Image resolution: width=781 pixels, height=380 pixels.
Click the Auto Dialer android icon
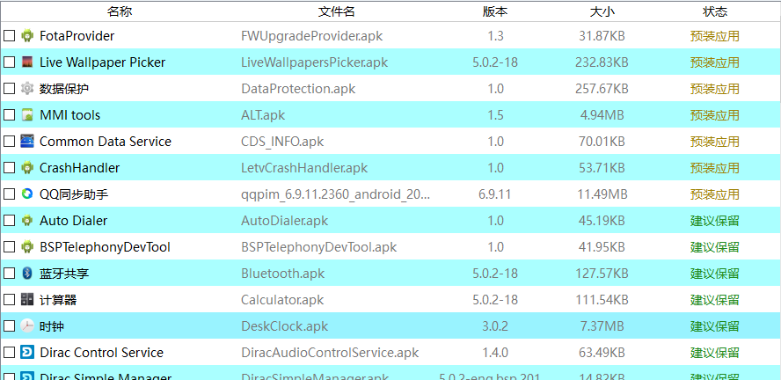click(x=27, y=221)
